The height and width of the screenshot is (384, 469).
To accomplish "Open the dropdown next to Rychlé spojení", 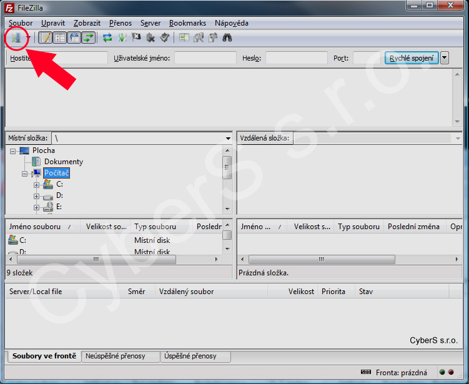I will (445, 58).
